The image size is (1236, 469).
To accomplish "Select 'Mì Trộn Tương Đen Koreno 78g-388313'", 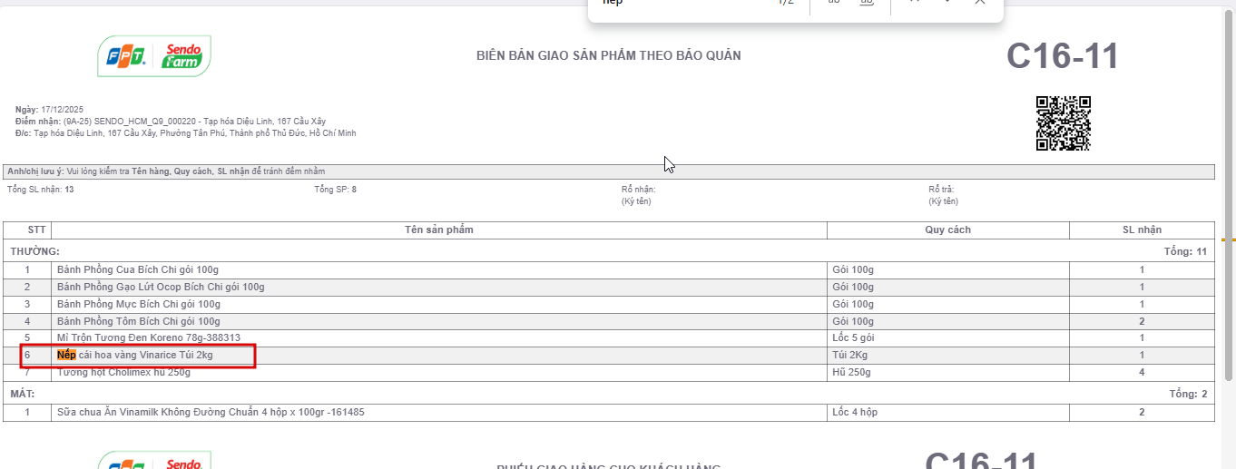I will click(x=149, y=337).
